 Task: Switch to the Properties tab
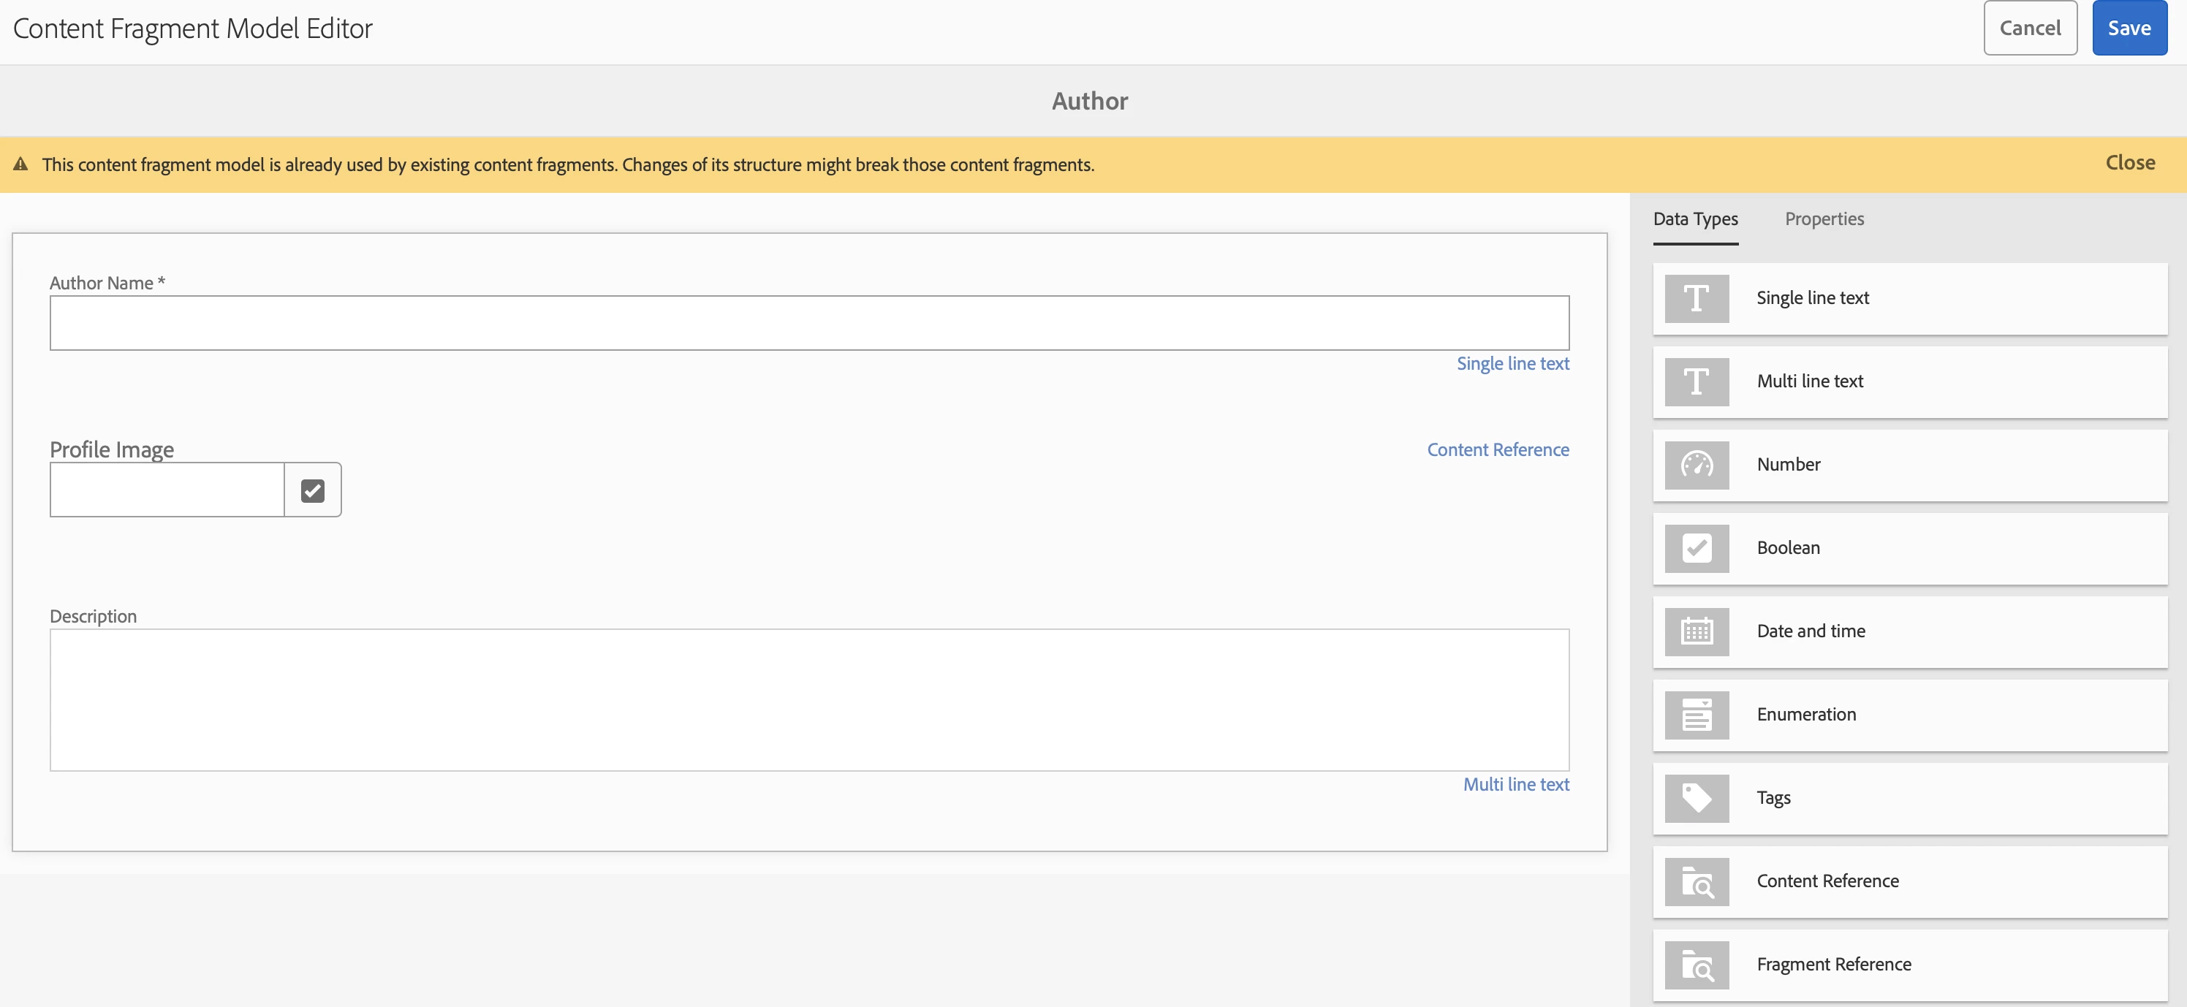[1824, 219]
